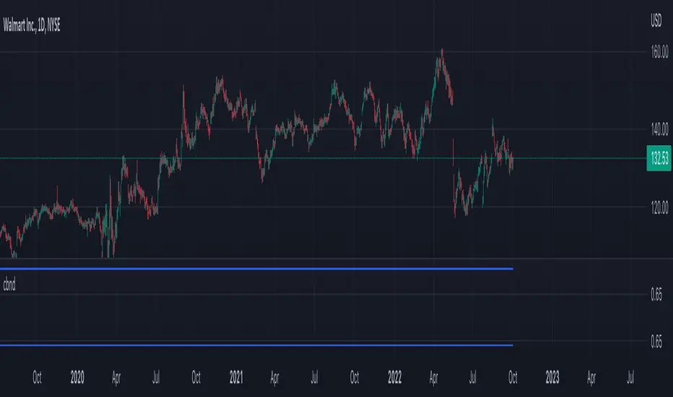The height and width of the screenshot is (397, 673).
Task: Click the 140.00 price scale value
Action: point(659,129)
